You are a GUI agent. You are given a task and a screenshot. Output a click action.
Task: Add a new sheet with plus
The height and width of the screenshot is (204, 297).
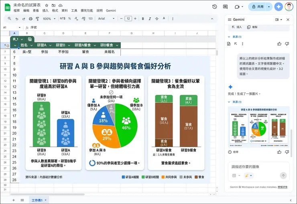[x=14, y=200]
